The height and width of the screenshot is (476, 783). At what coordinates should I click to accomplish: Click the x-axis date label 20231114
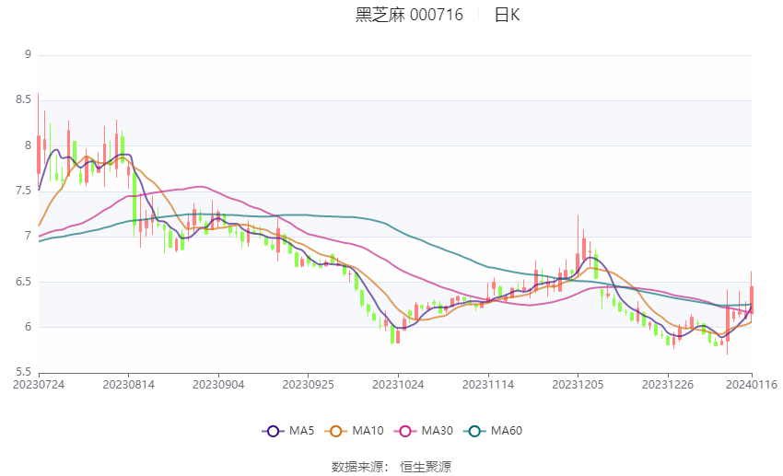click(x=488, y=385)
